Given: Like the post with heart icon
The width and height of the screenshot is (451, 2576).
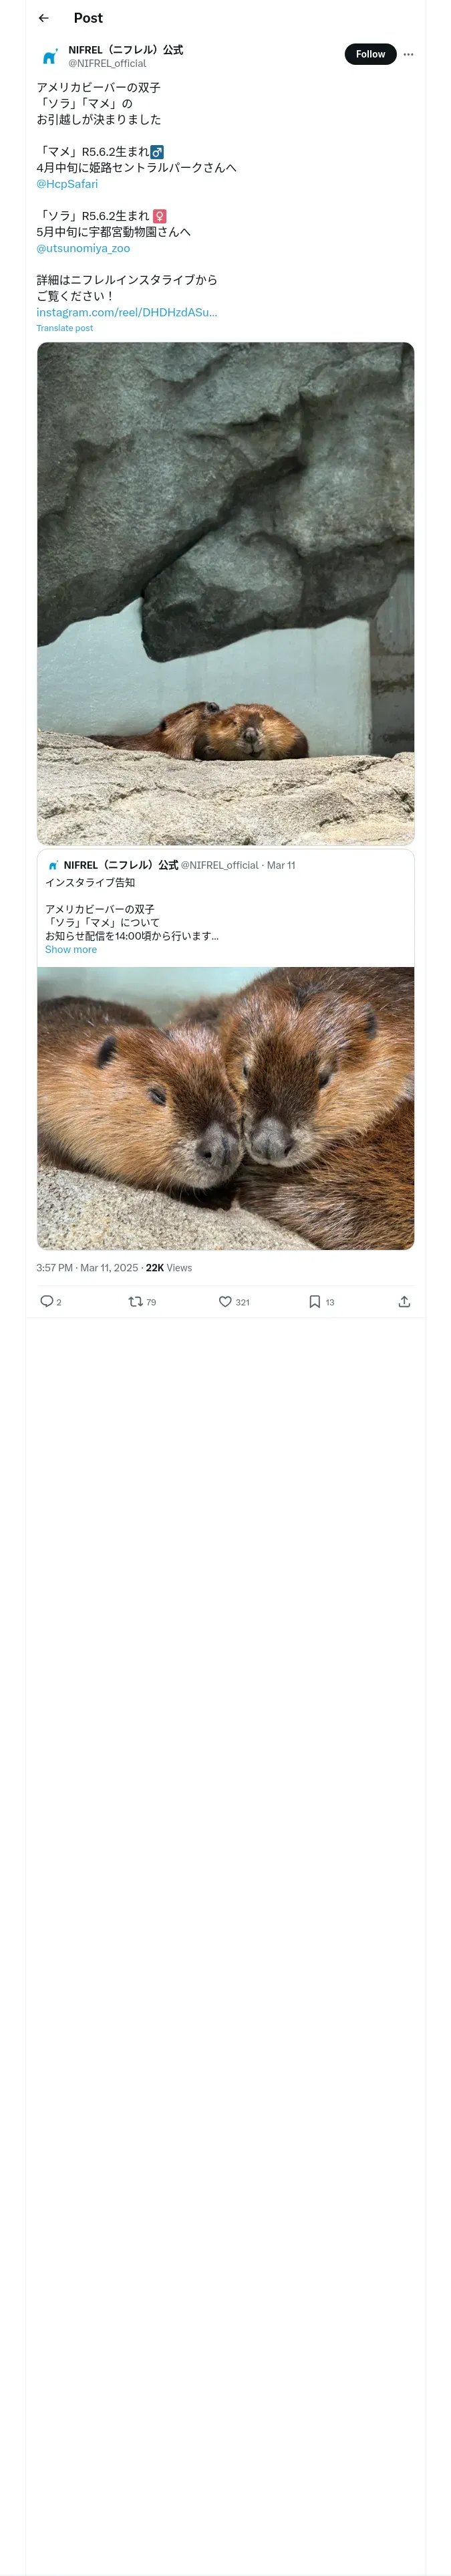Looking at the screenshot, I should tap(225, 1301).
